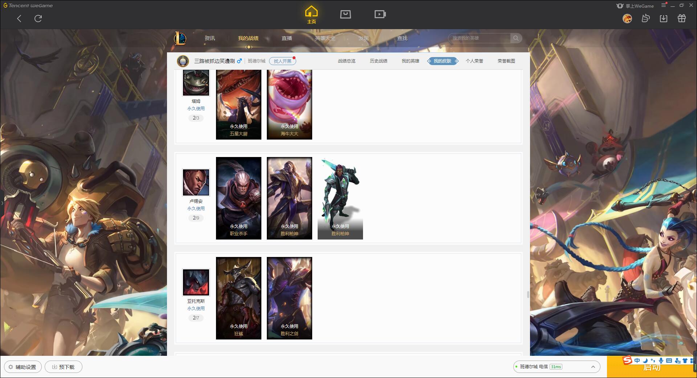The image size is (697, 378).
Task: Click the 班德尔城 server label in header
Action: [x=257, y=61]
